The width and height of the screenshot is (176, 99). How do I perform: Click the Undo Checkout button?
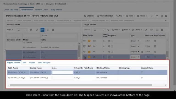[x=105, y=16]
